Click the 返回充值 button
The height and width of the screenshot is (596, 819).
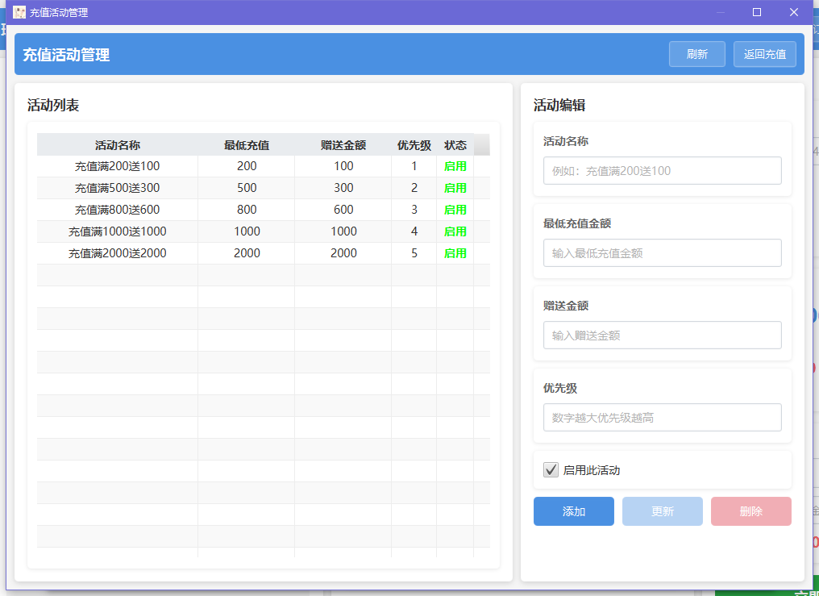click(x=764, y=54)
